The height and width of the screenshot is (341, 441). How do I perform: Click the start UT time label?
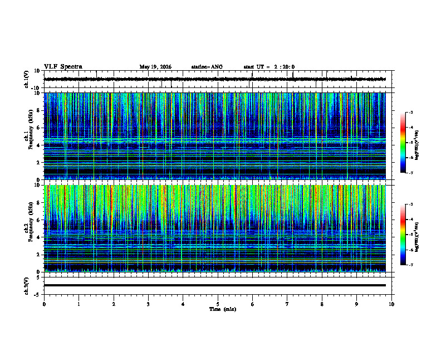(269, 67)
